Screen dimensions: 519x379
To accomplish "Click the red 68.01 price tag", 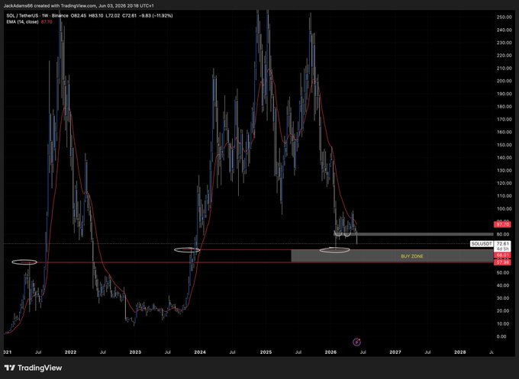I will click(x=501, y=255).
